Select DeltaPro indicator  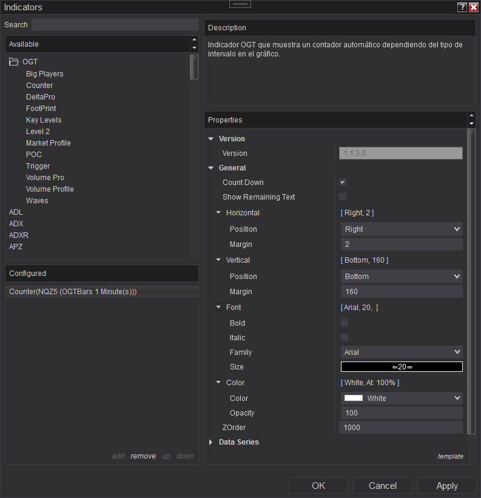pyautogui.click(x=40, y=97)
